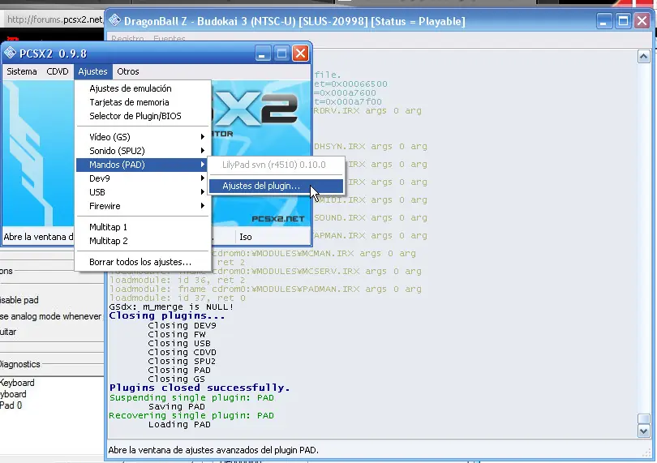Click the DragonBall Z console window icon

click(114, 20)
